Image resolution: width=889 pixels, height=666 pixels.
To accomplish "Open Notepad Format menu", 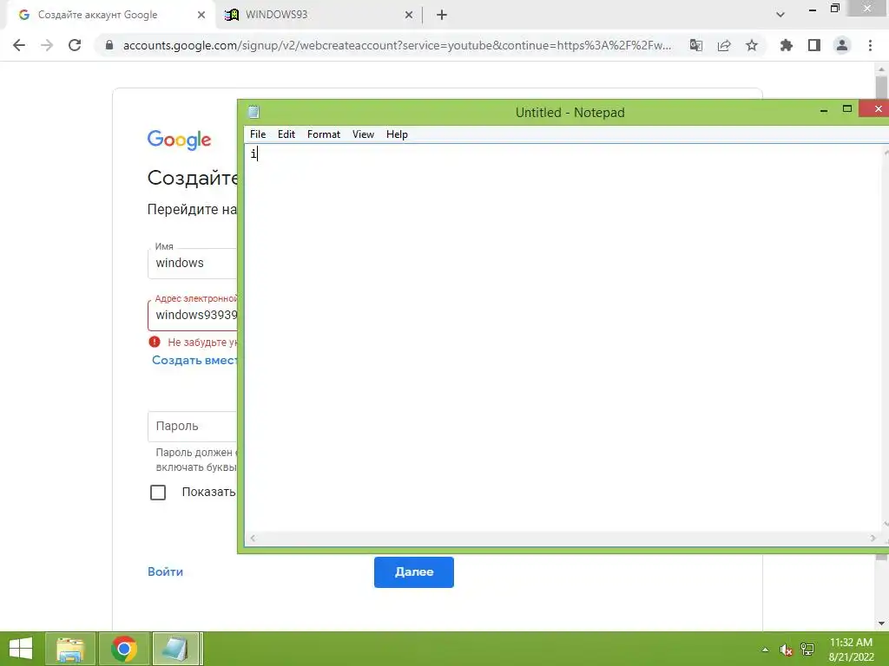I will 324,134.
